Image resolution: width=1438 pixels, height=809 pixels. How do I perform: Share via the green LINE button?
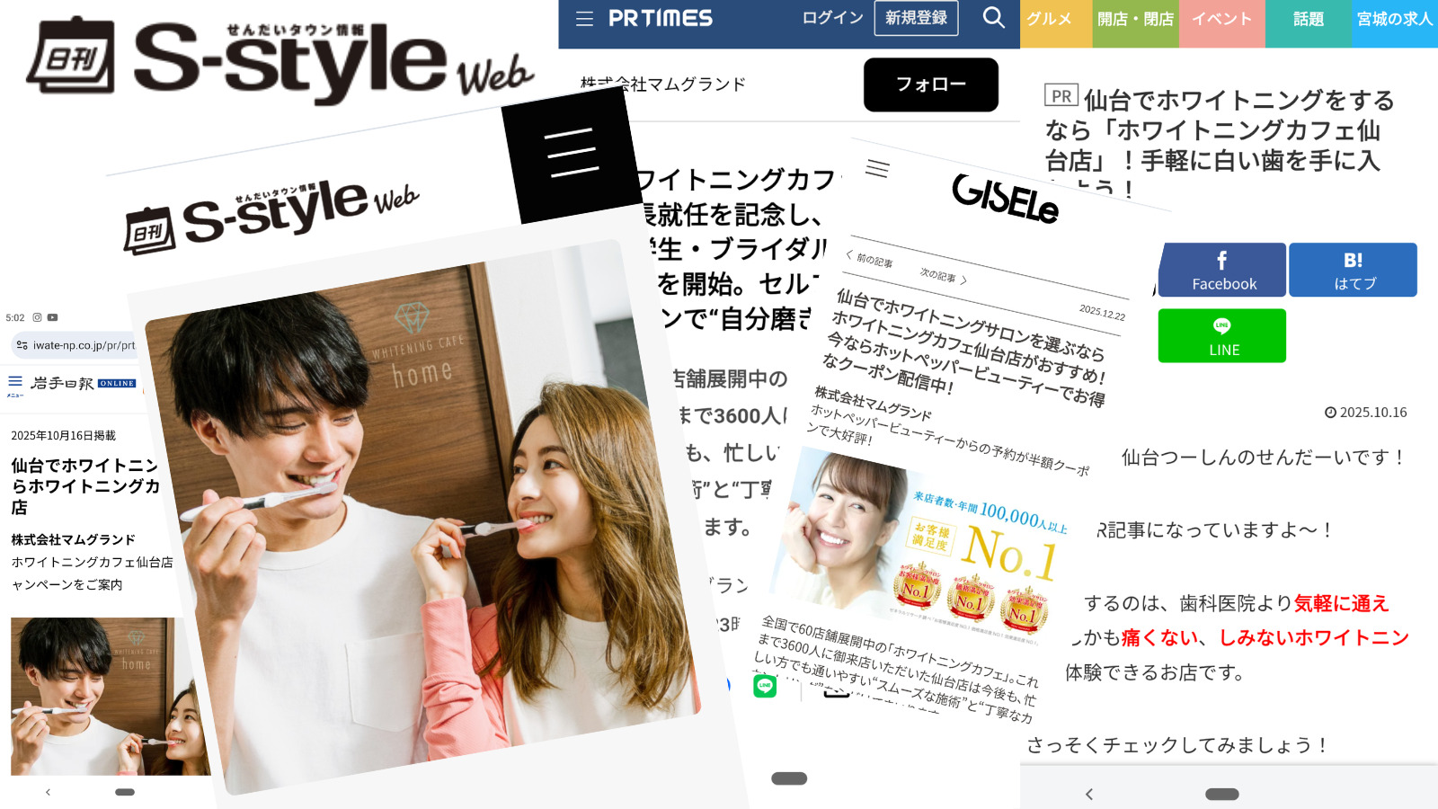tap(1222, 336)
